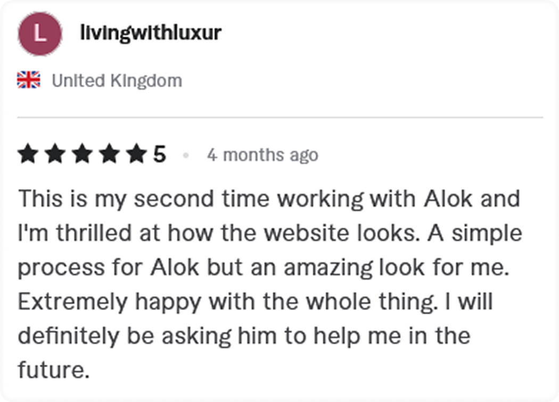559x402 pixels.
Task: Click the numeric rating "5" beside the stars
Action: [x=159, y=155]
